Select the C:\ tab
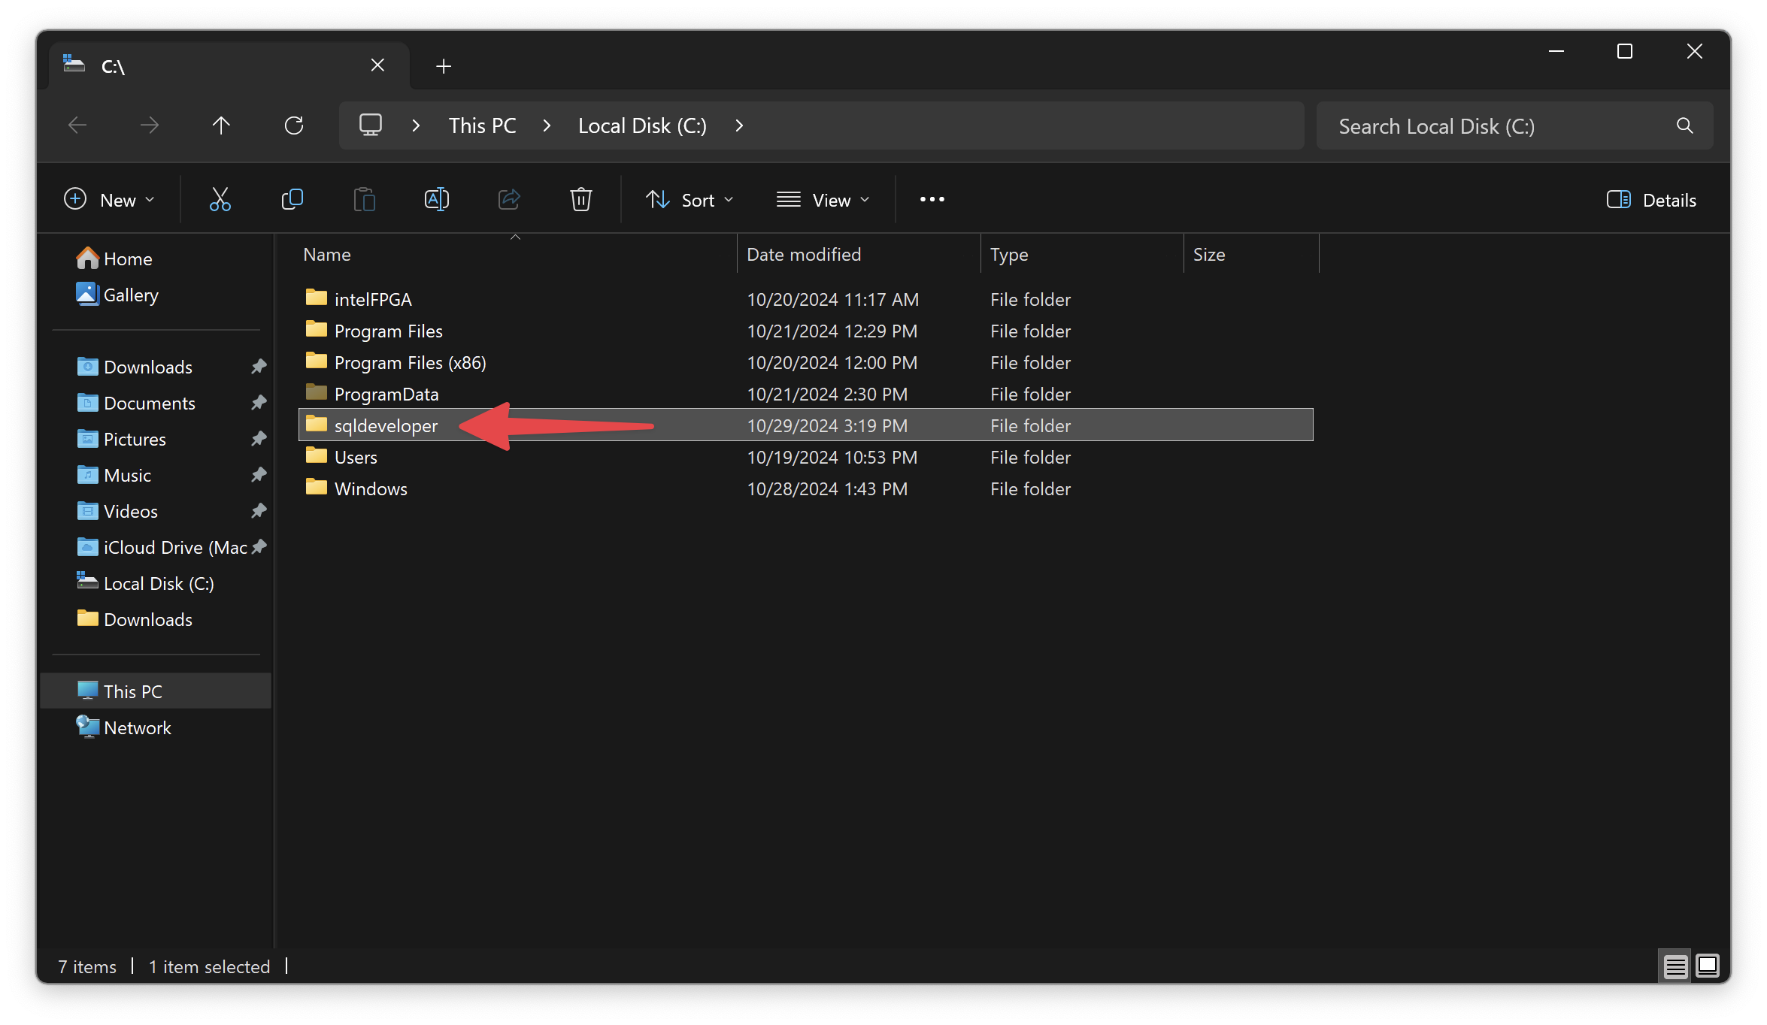The height and width of the screenshot is (1025, 1767). (x=229, y=66)
